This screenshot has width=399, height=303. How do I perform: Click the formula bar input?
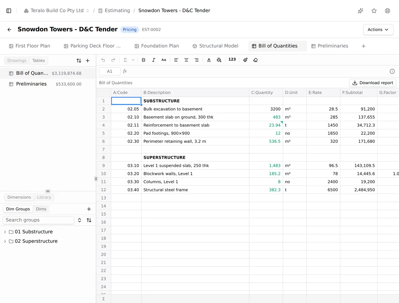[x=258, y=71]
